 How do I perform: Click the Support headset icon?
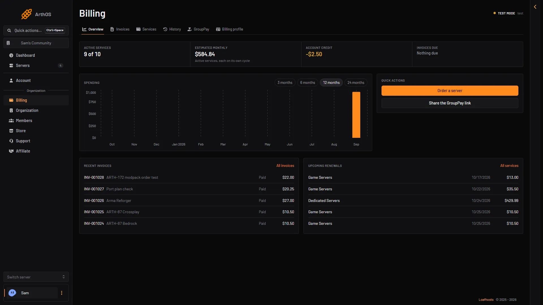point(11,141)
